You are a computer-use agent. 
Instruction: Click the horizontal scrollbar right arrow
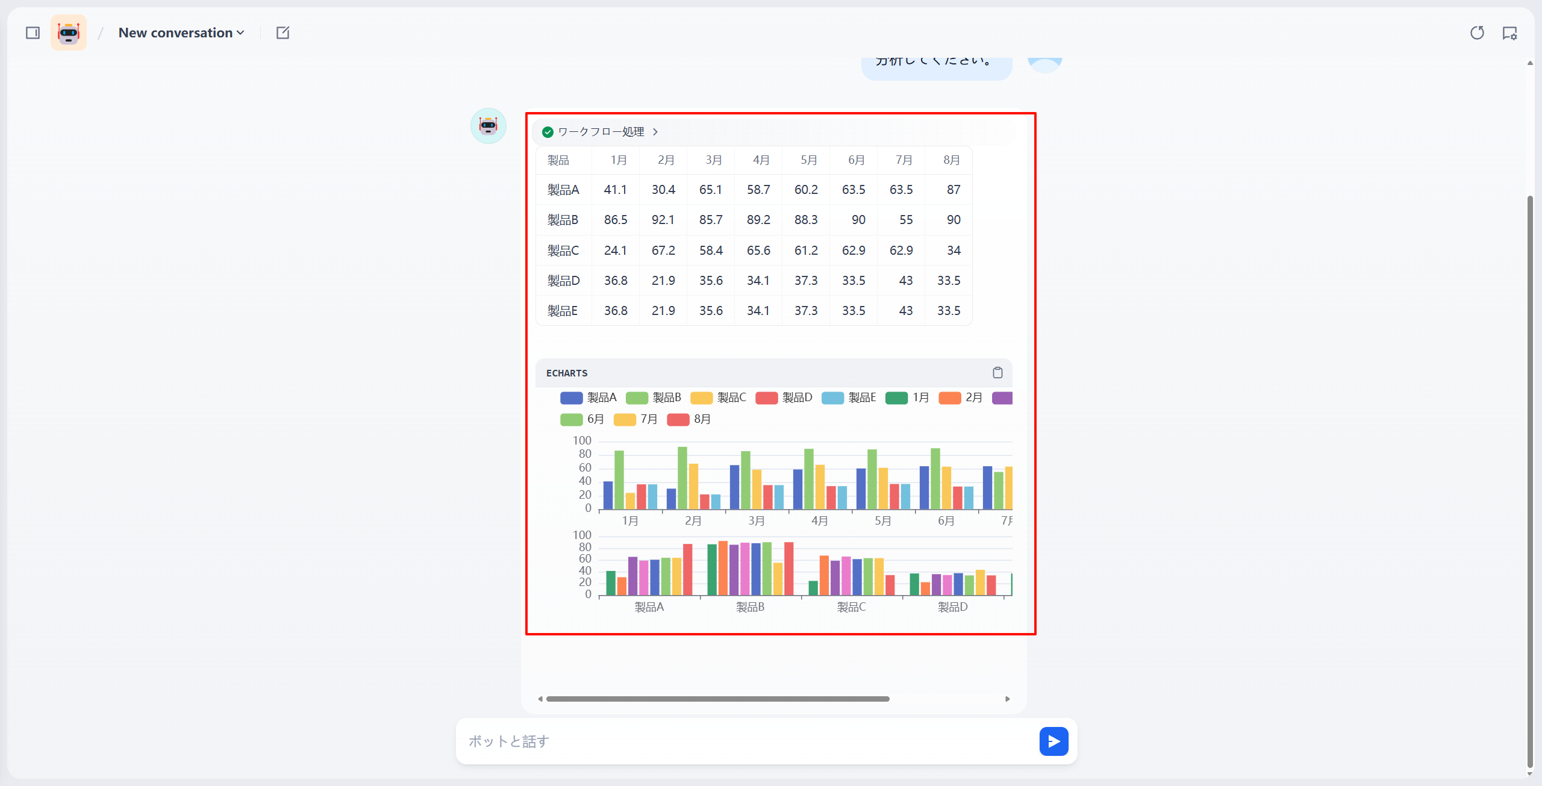tap(1007, 699)
